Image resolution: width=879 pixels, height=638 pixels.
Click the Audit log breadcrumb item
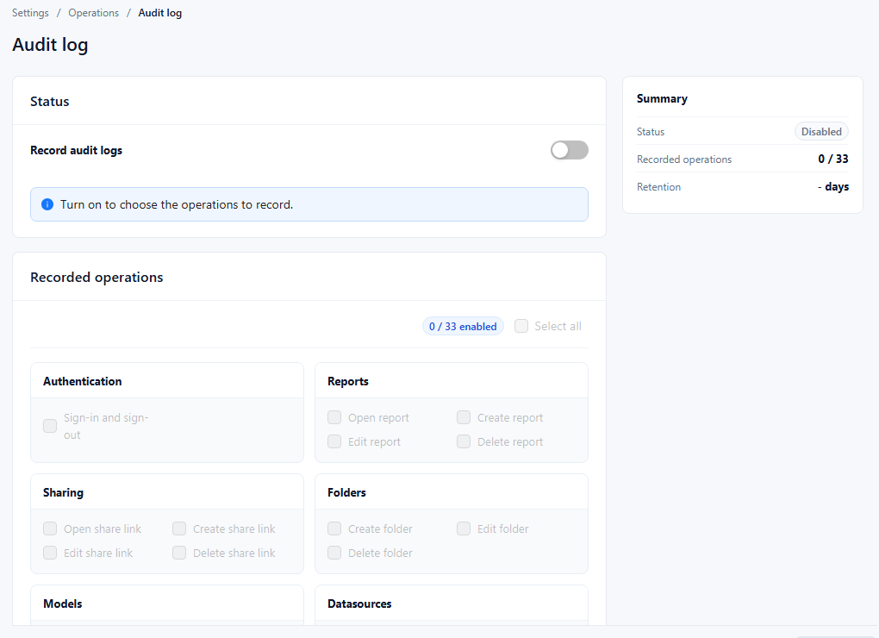[159, 13]
